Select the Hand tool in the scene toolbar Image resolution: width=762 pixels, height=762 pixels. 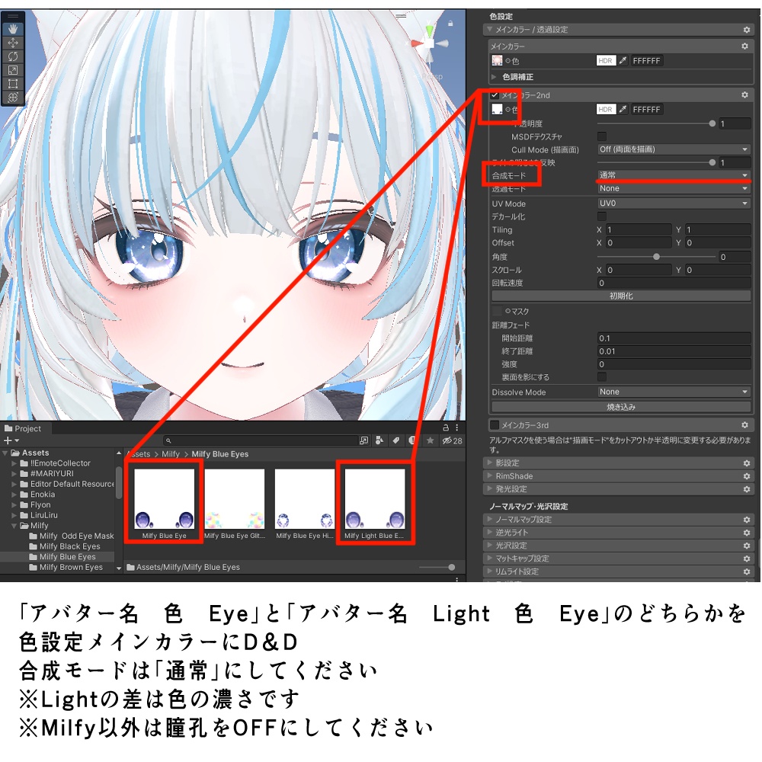coord(13,29)
